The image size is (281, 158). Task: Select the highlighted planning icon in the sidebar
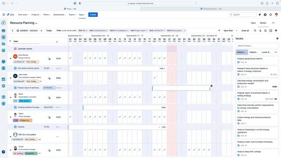4,37
